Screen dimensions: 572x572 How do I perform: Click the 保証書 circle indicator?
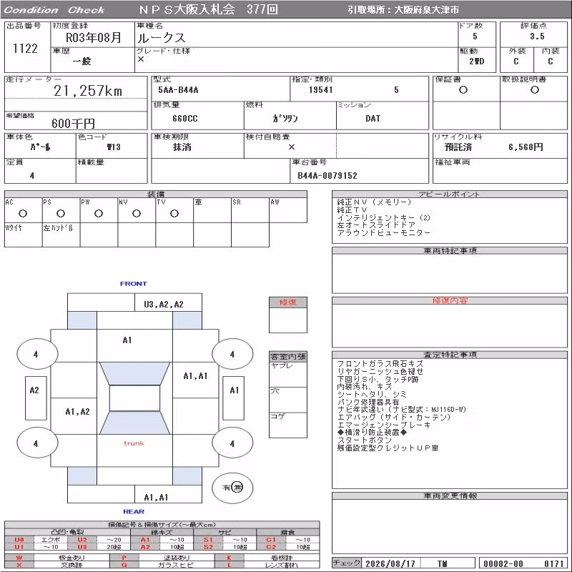(463, 90)
